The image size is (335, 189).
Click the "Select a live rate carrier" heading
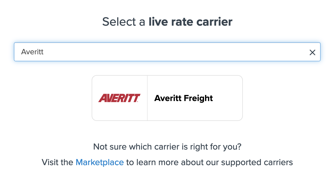click(x=167, y=22)
